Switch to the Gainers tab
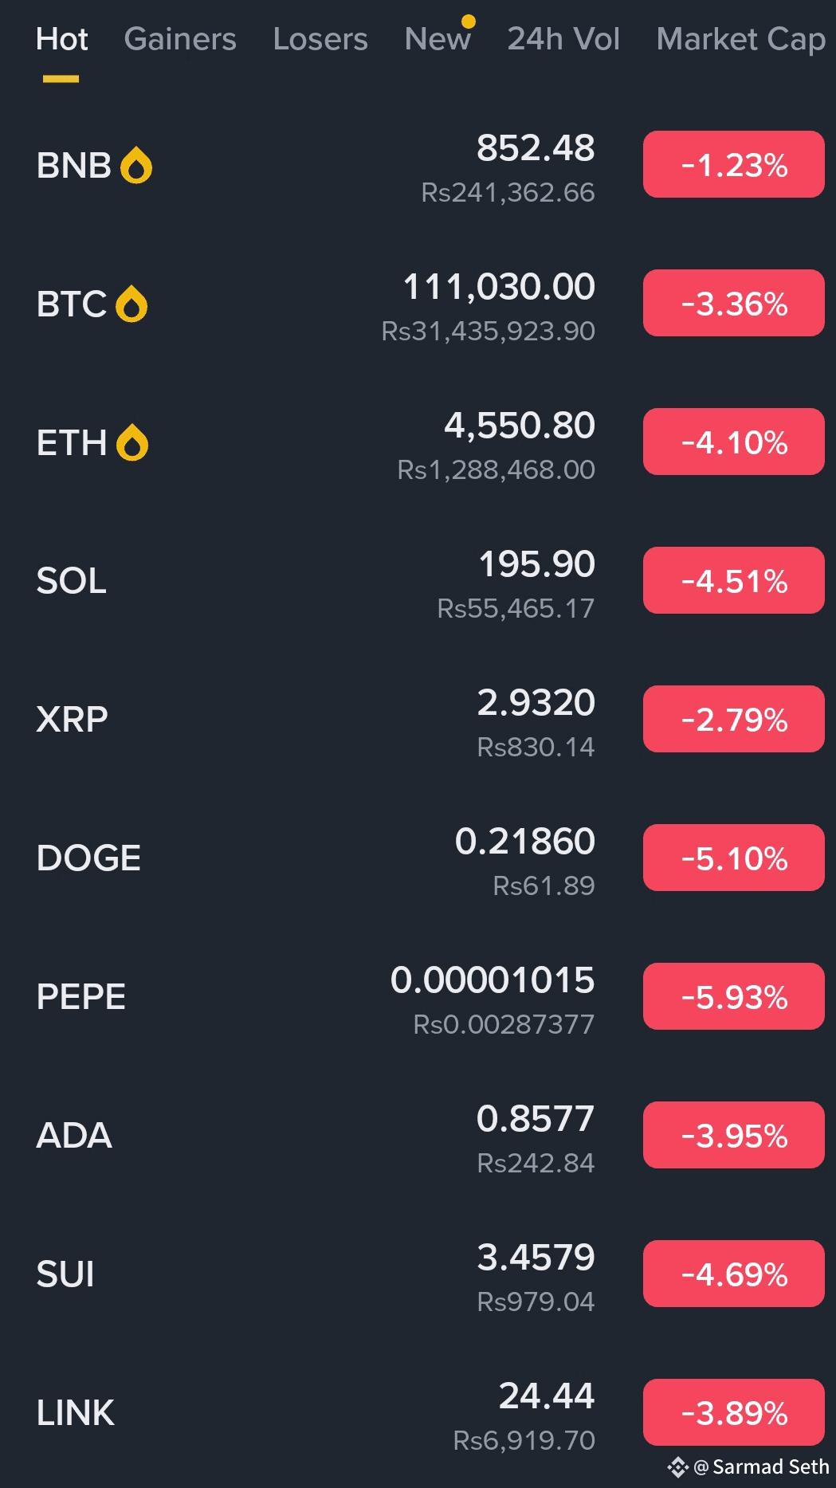This screenshot has width=836, height=1488. (180, 39)
